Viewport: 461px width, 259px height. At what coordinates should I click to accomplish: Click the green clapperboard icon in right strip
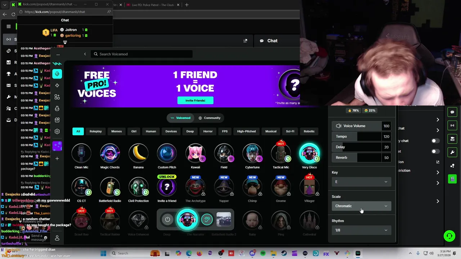coord(452,179)
